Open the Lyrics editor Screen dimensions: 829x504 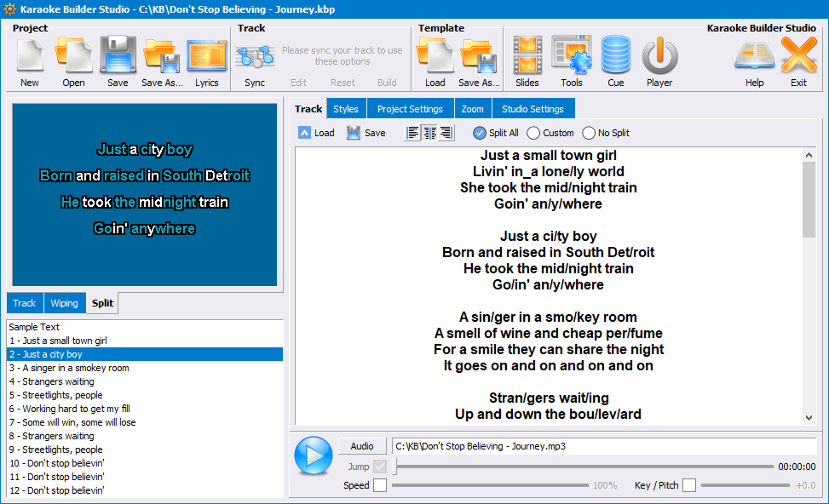[207, 62]
